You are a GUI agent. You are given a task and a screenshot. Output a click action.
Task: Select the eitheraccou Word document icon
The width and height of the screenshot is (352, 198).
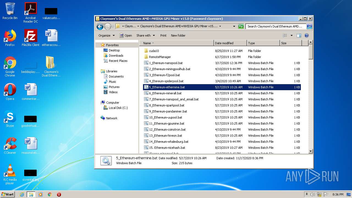pos(51,38)
